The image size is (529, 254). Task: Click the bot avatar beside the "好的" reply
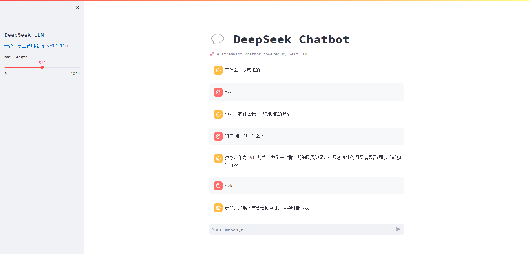218,208
